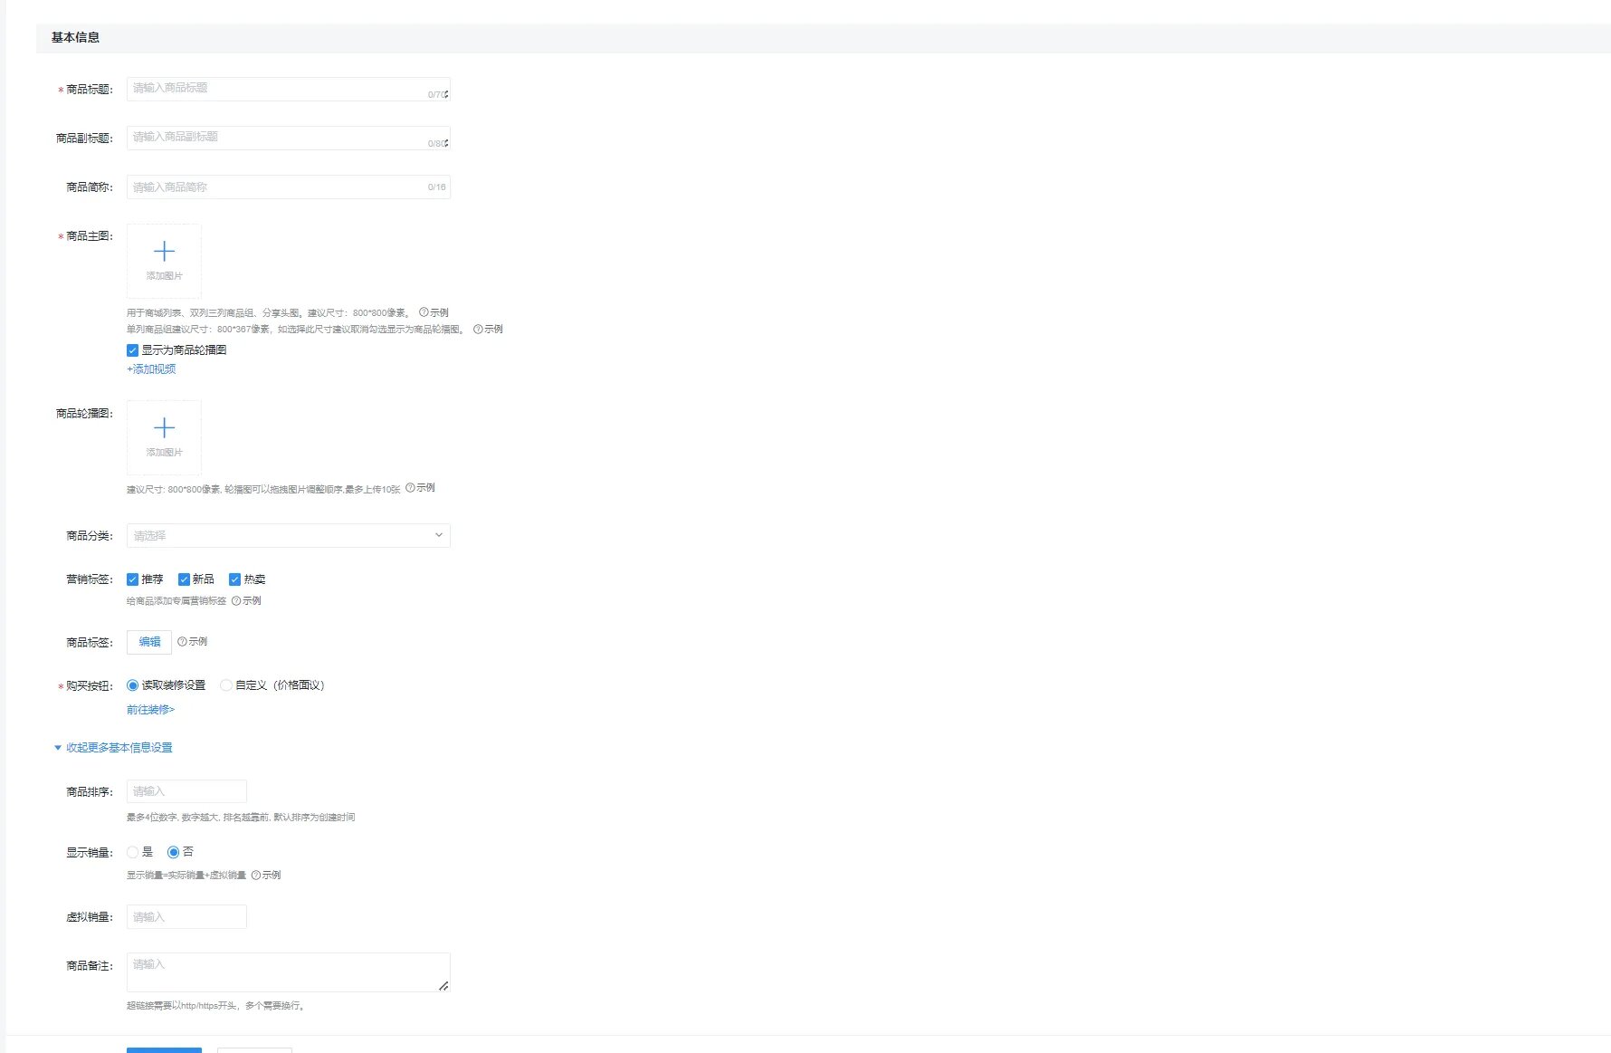Toggle the 热卖 marketing tag checkbox
This screenshot has width=1611, height=1053.
234,579
